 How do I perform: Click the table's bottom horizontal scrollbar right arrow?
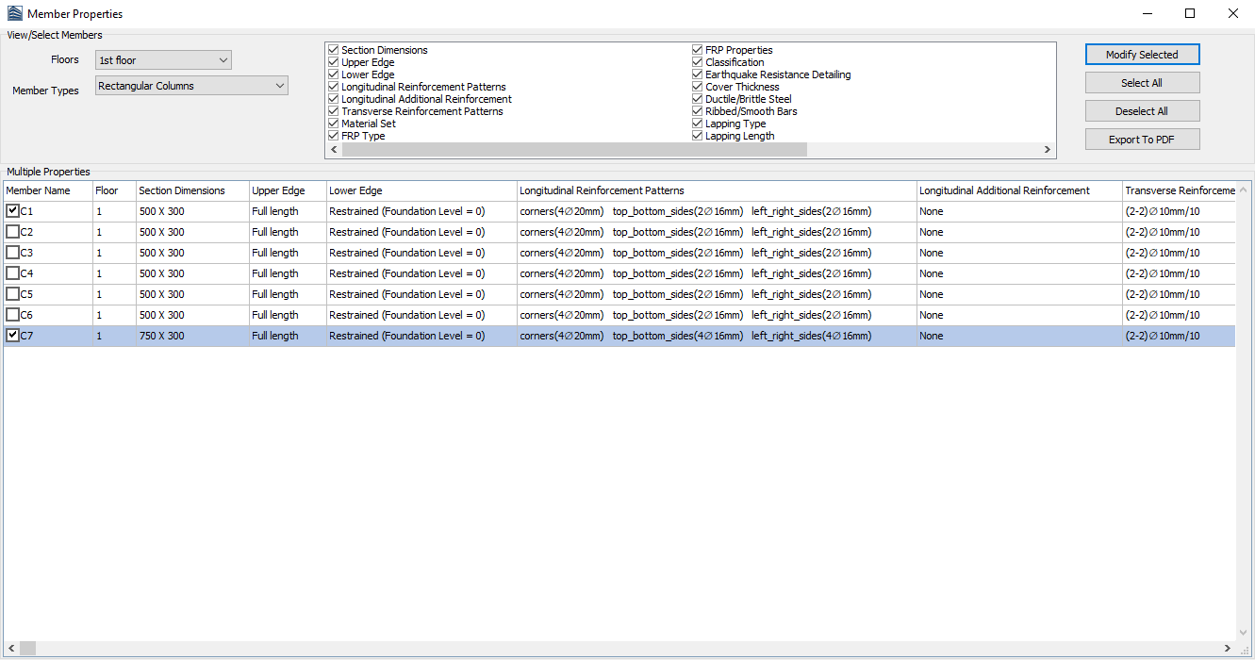(x=1228, y=648)
